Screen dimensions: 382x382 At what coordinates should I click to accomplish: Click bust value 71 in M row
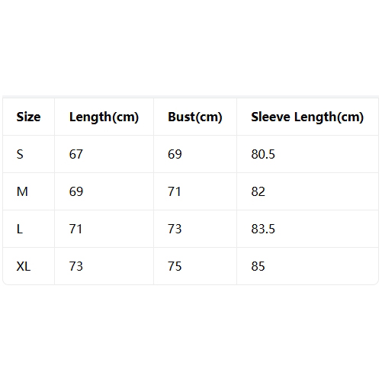pyautogui.click(x=175, y=191)
